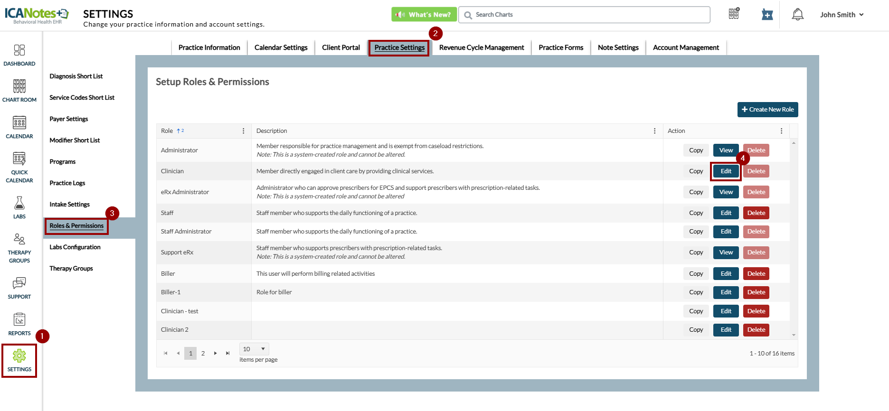Open Payer Settings in the side menu

(x=69, y=119)
